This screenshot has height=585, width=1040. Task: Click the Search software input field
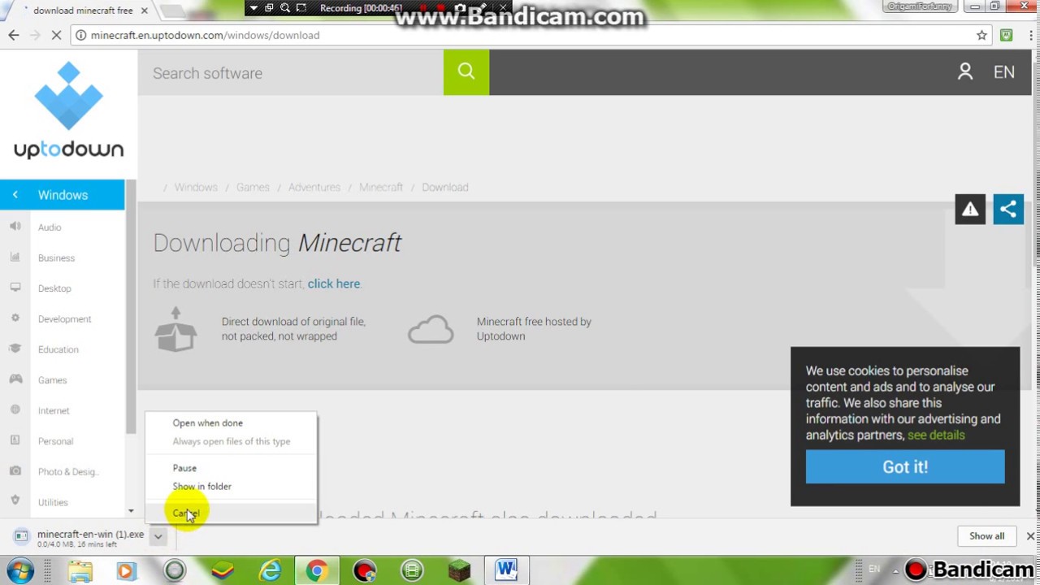(x=290, y=72)
